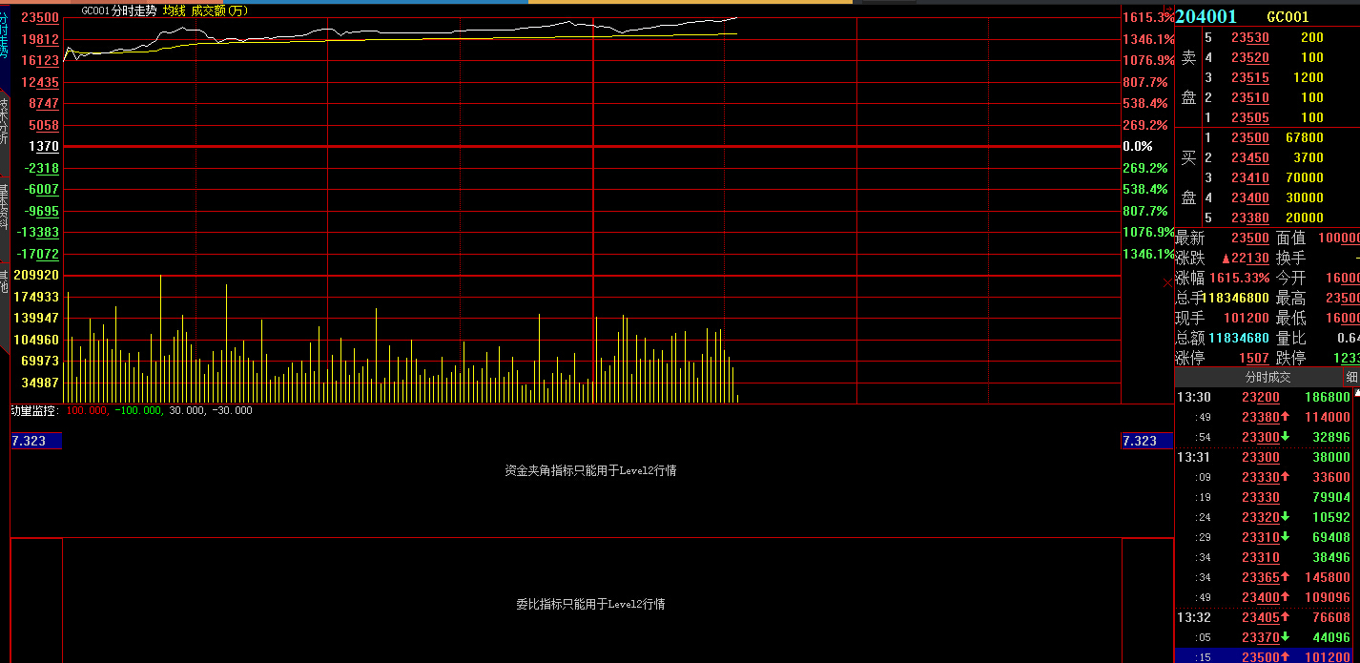Select the 基本资料 side tab

[4, 205]
